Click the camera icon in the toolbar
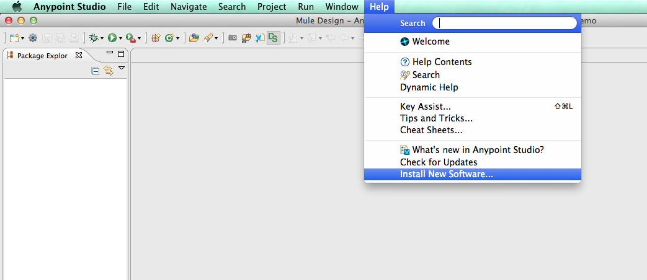The width and height of the screenshot is (647, 280). 233,38
